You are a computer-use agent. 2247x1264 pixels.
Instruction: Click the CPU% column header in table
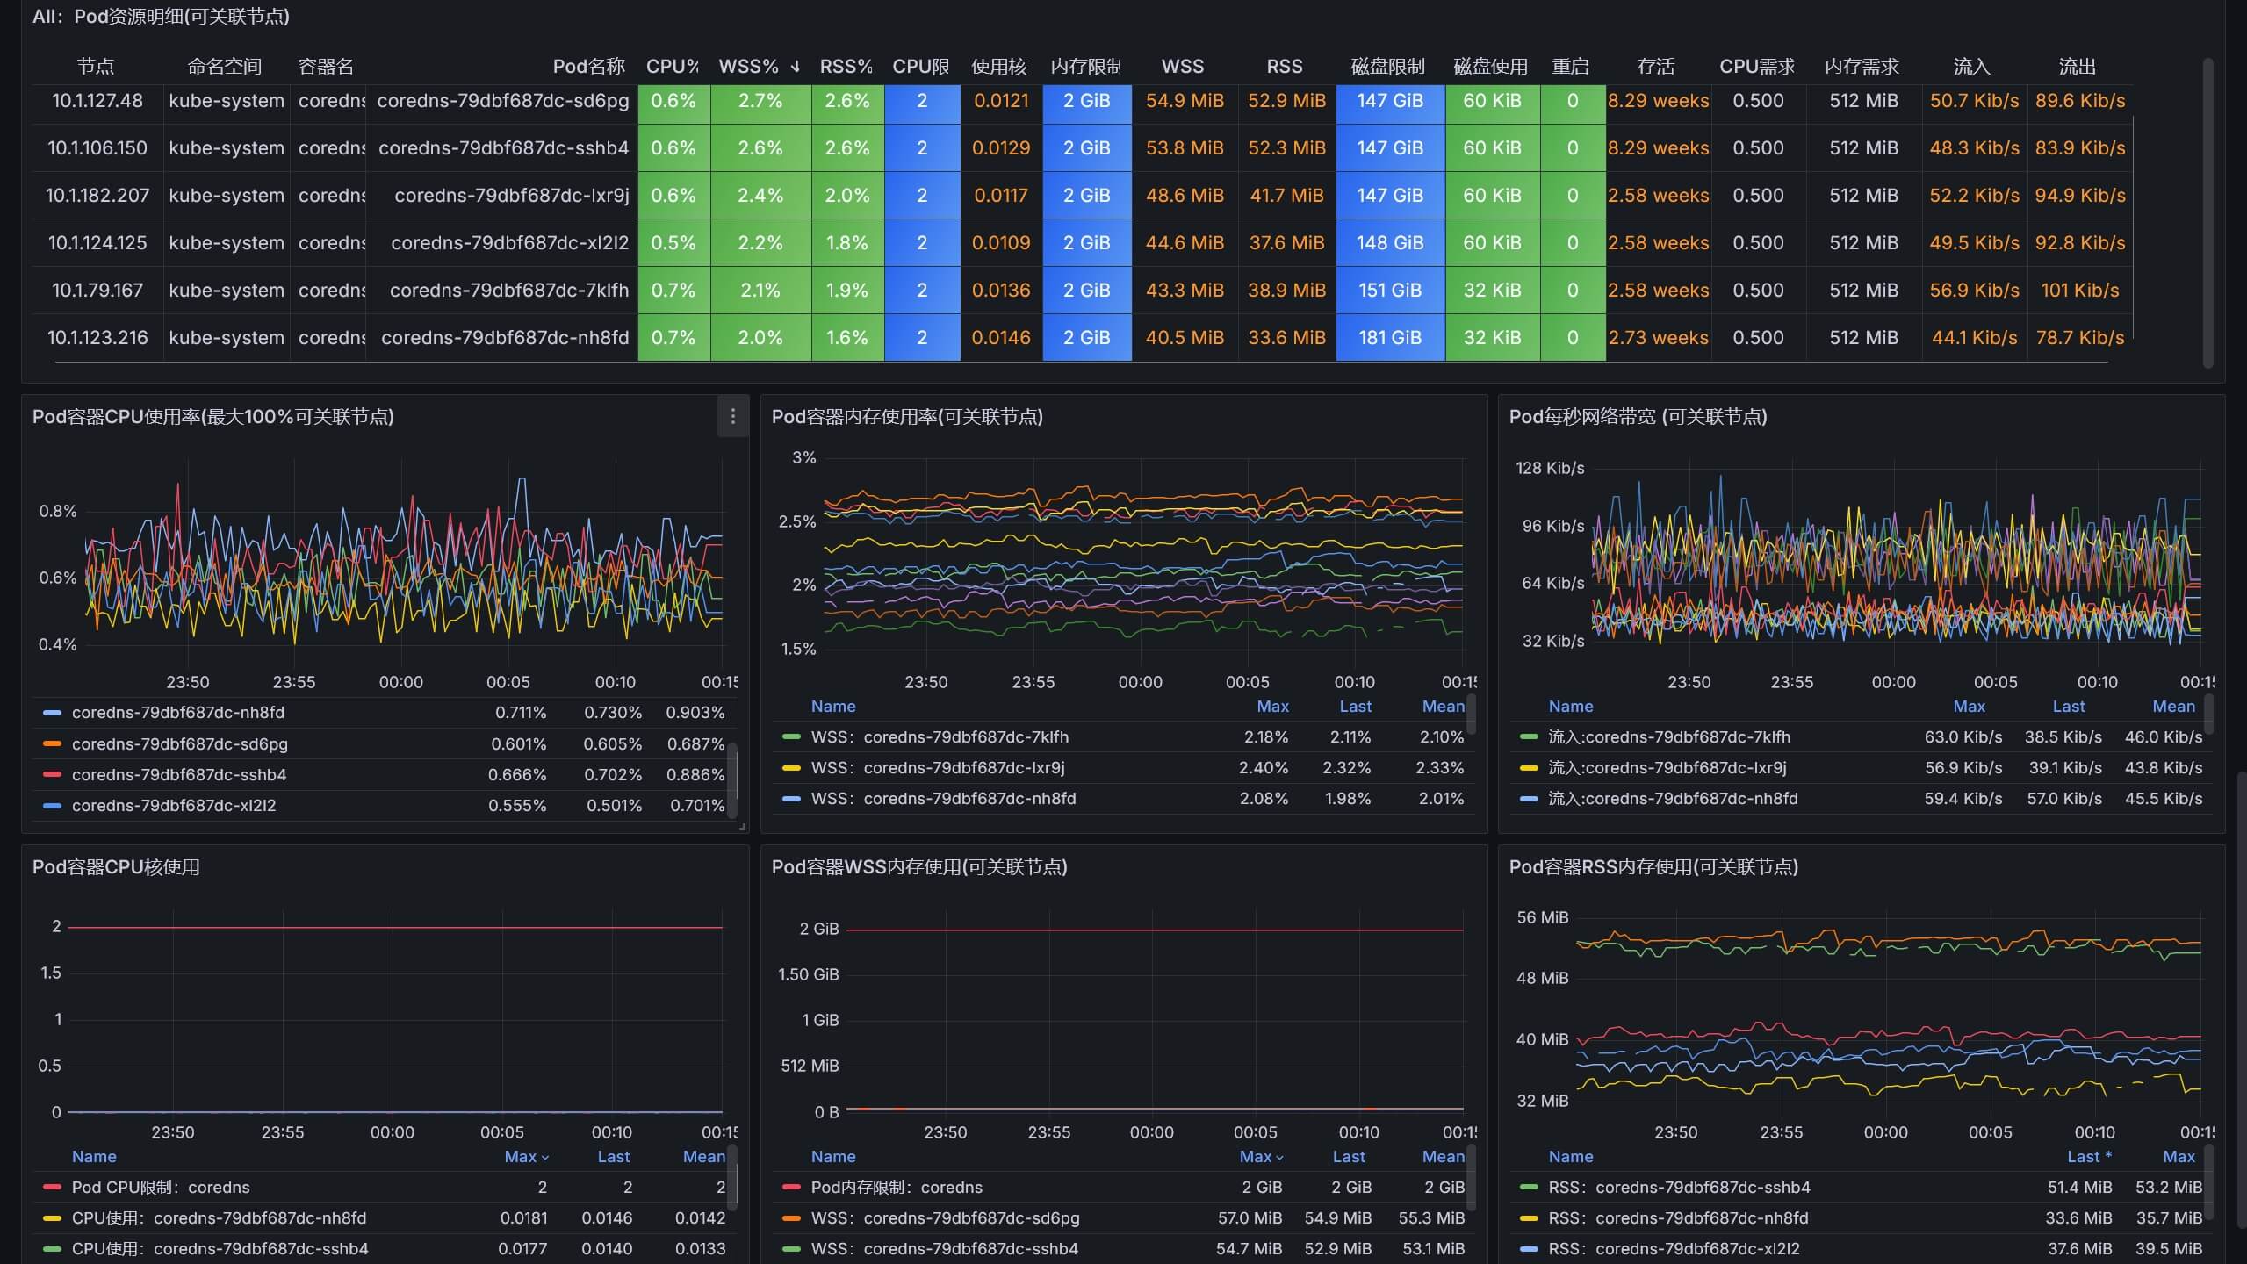(x=672, y=67)
